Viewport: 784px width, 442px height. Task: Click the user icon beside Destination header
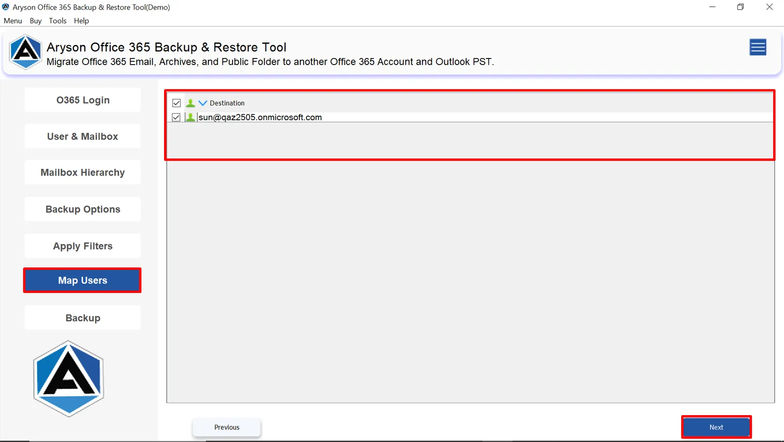[x=190, y=103]
